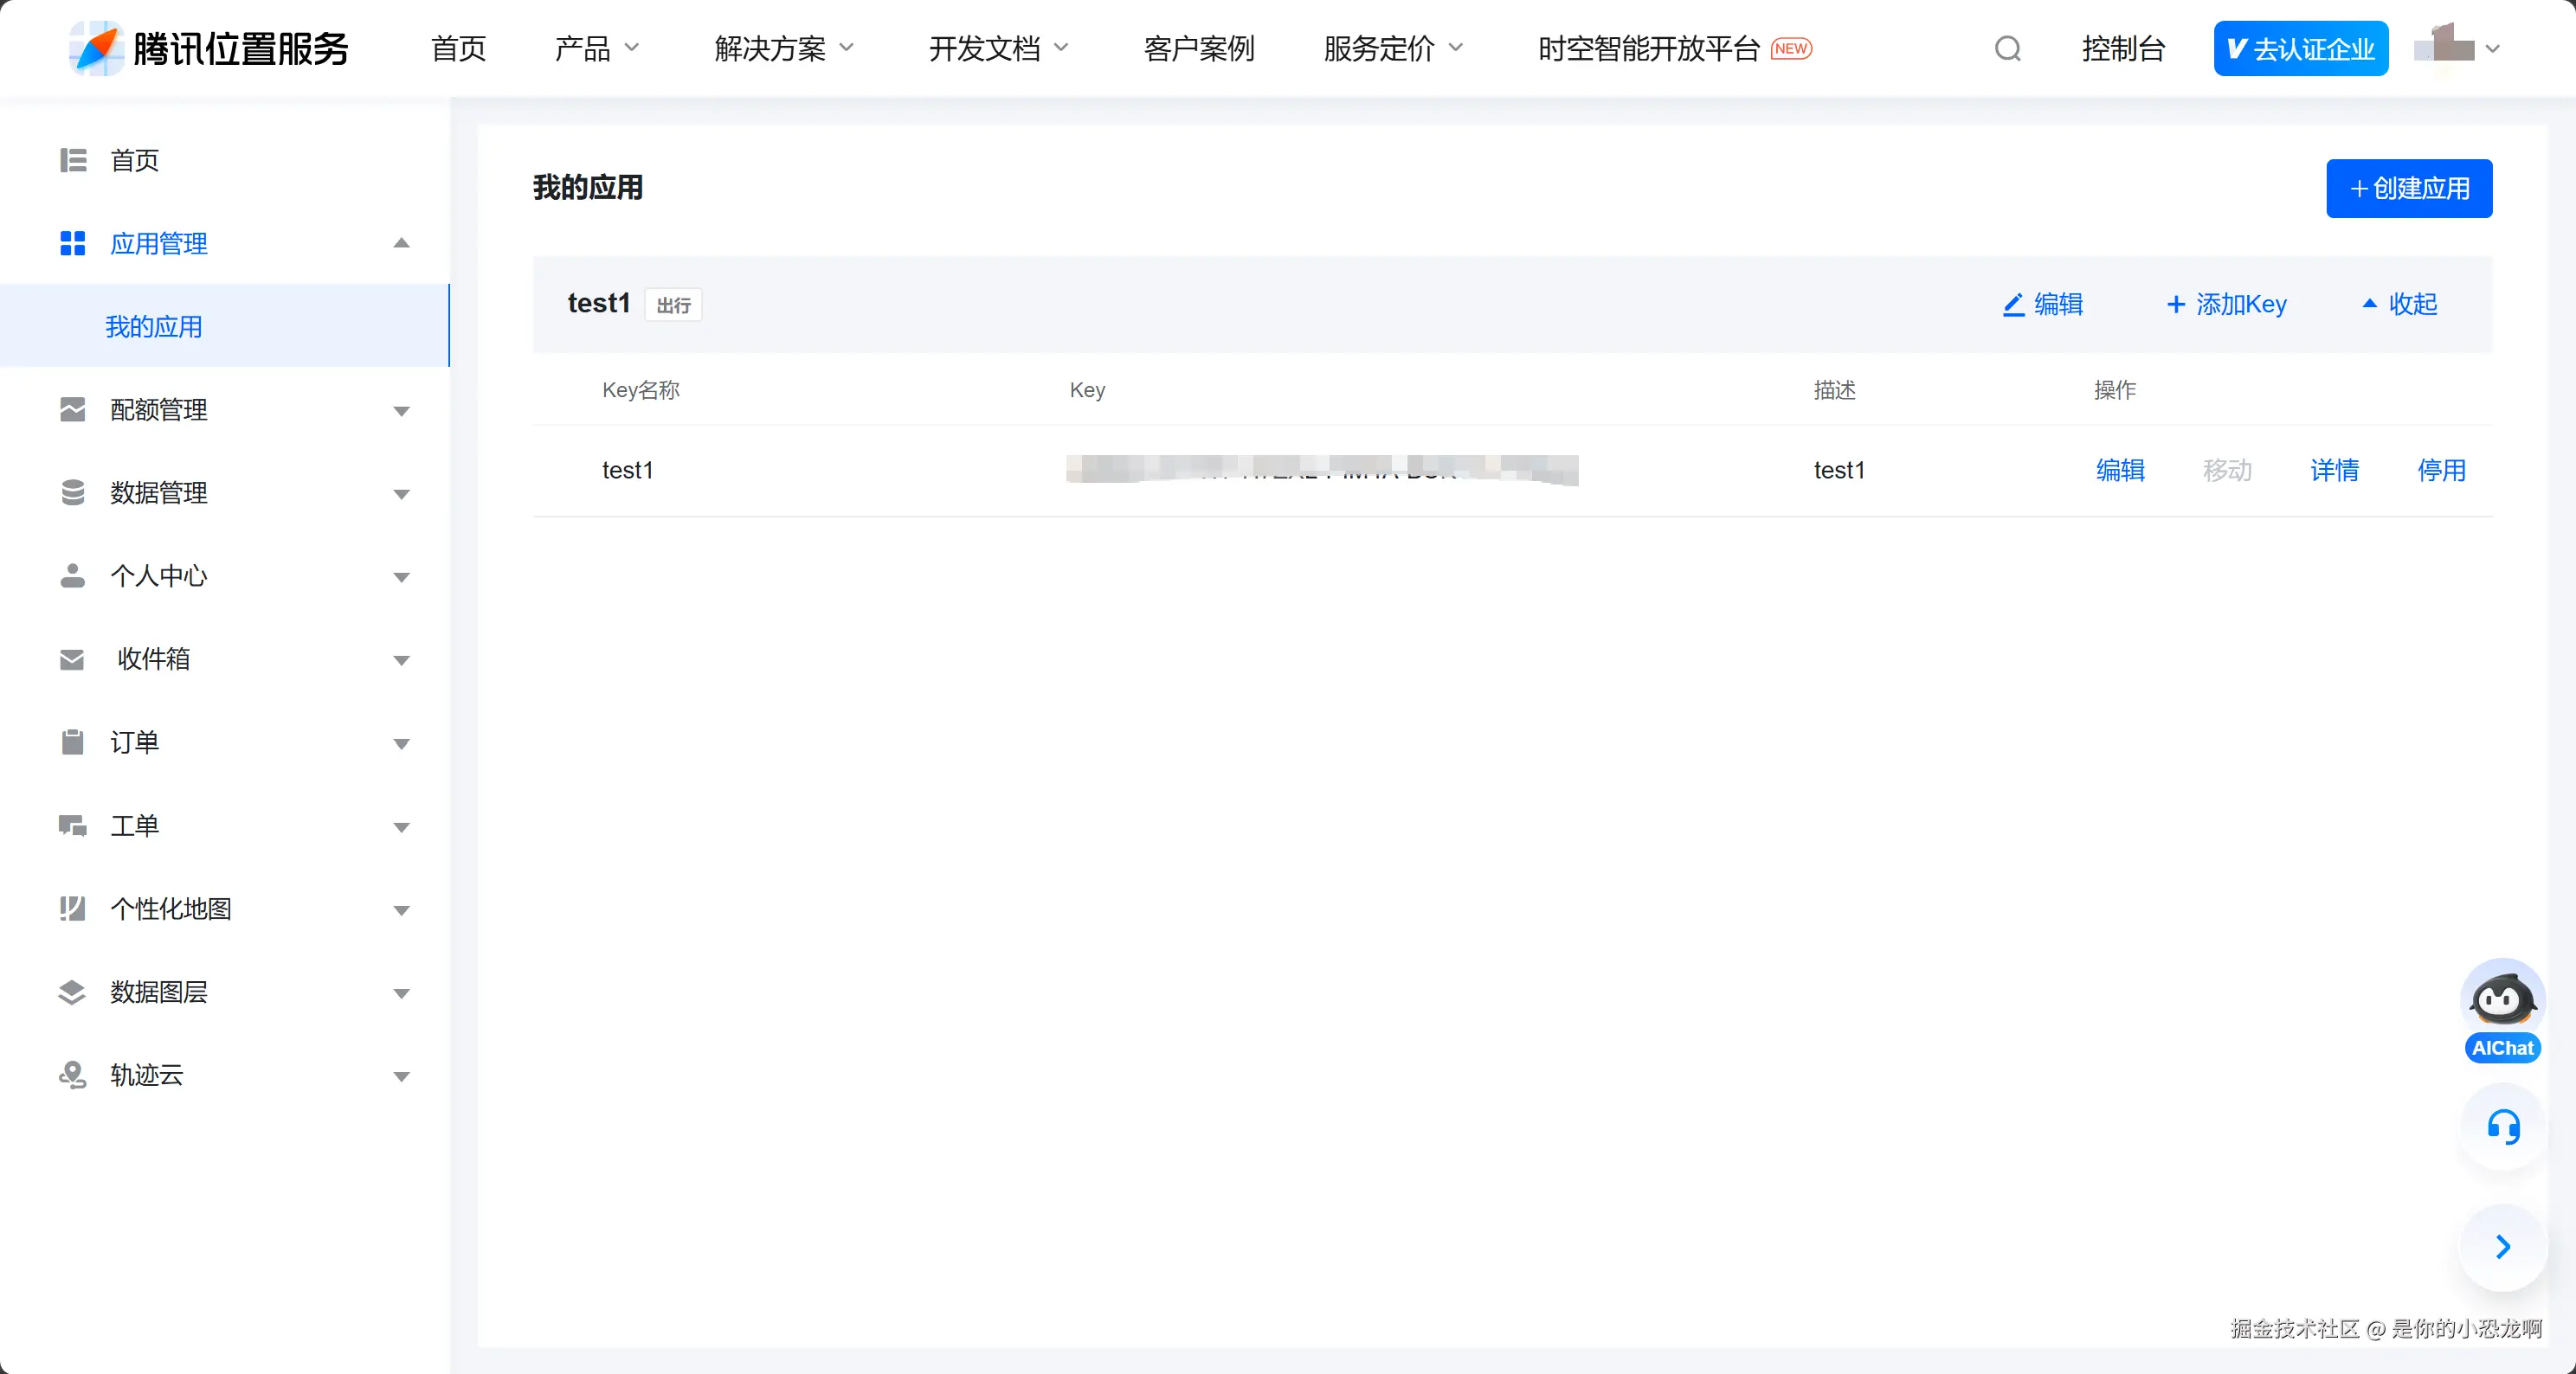The height and width of the screenshot is (1374, 2576).
Task: Click the headset customer service icon
Action: [2502, 1127]
